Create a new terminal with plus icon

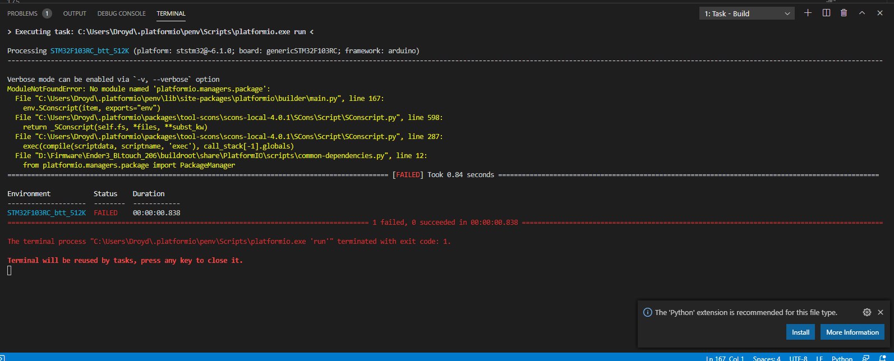tap(808, 13)
